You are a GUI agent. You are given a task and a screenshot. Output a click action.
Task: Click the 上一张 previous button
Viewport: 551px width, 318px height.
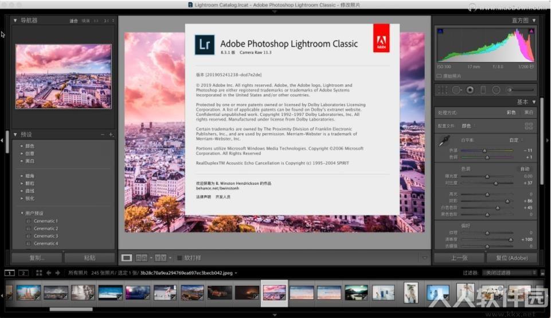(x=459, y=258)
